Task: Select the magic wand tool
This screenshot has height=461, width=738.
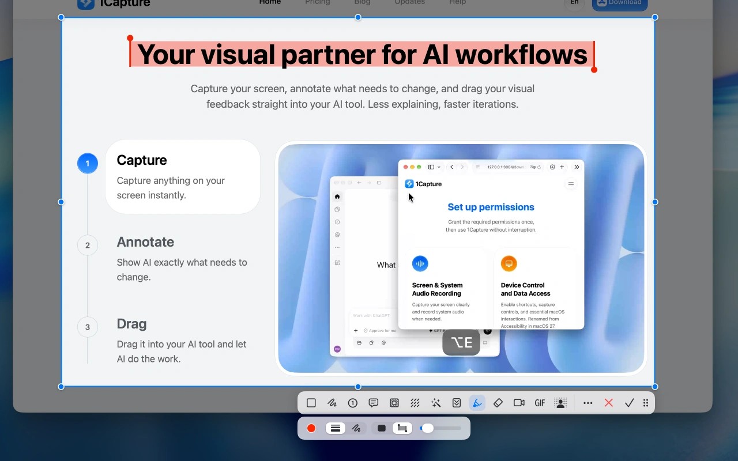Action: click(436, 403)
